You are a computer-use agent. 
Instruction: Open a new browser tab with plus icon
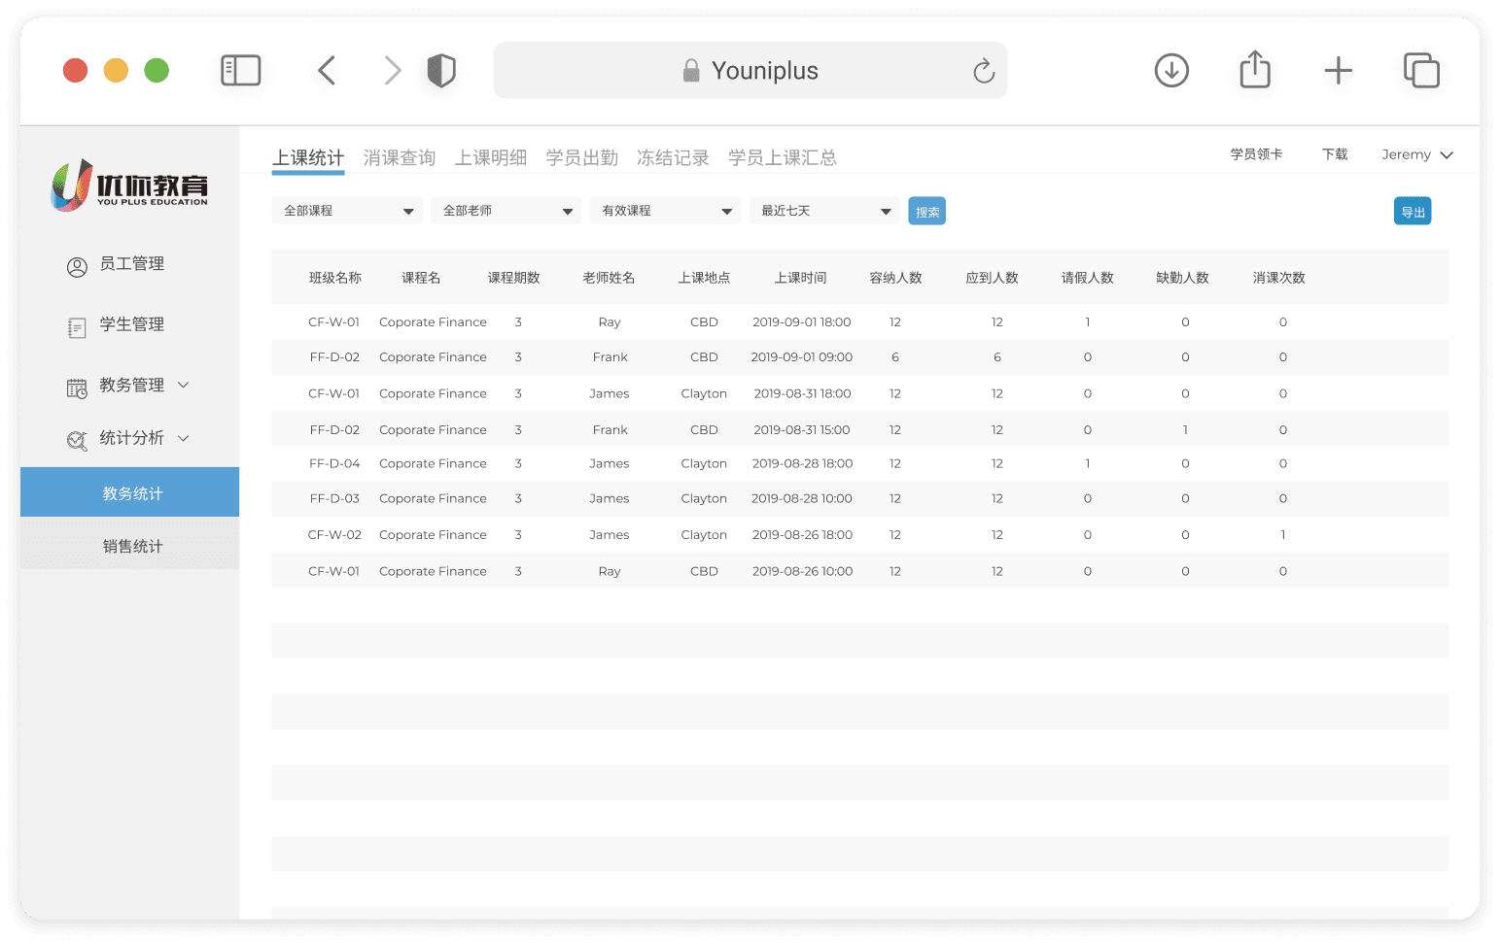pyautogui.click(x=1339, y=71)
